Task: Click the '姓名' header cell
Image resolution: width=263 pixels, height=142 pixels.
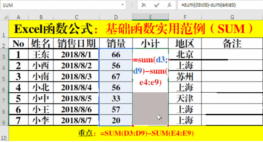Action: coord(41,43)
